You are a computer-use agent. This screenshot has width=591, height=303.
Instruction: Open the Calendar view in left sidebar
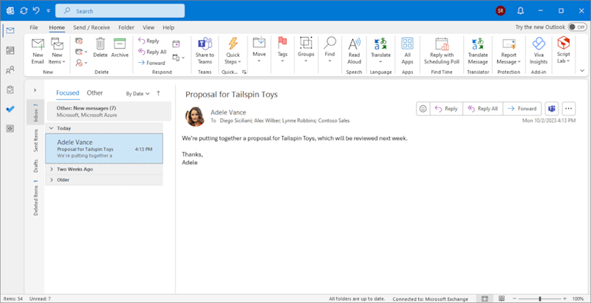click(10, 50)
